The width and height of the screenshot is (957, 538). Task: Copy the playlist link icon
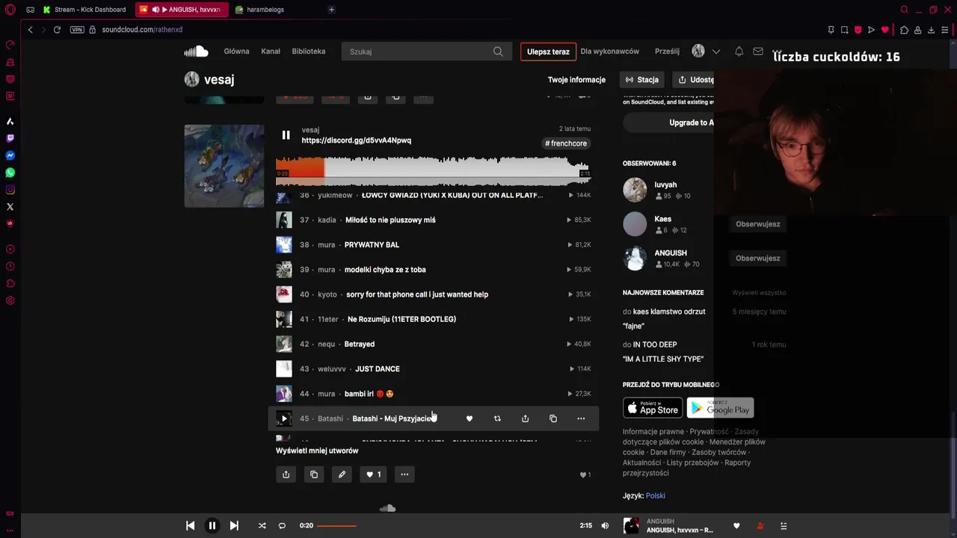pyautogui.click(x=314, y=474)
